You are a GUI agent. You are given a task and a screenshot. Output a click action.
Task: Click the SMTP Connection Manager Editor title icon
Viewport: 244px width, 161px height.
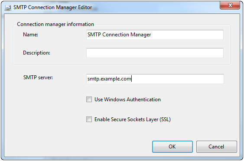(8, 8)
